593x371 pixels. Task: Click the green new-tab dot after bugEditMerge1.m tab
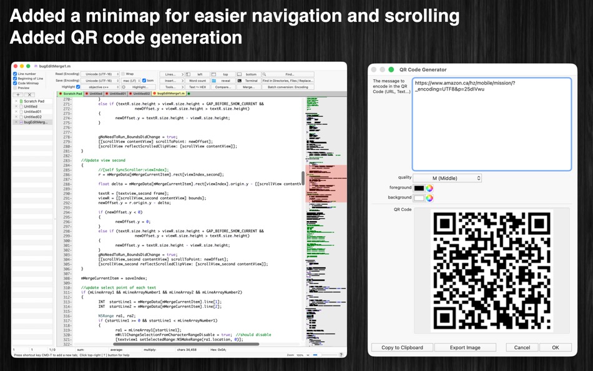point(189,94)
